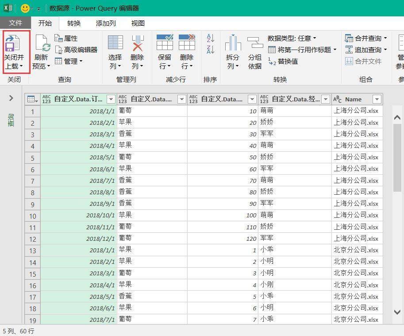
Task: Click Combine Files (合并文件)
Action: [363, 62]
